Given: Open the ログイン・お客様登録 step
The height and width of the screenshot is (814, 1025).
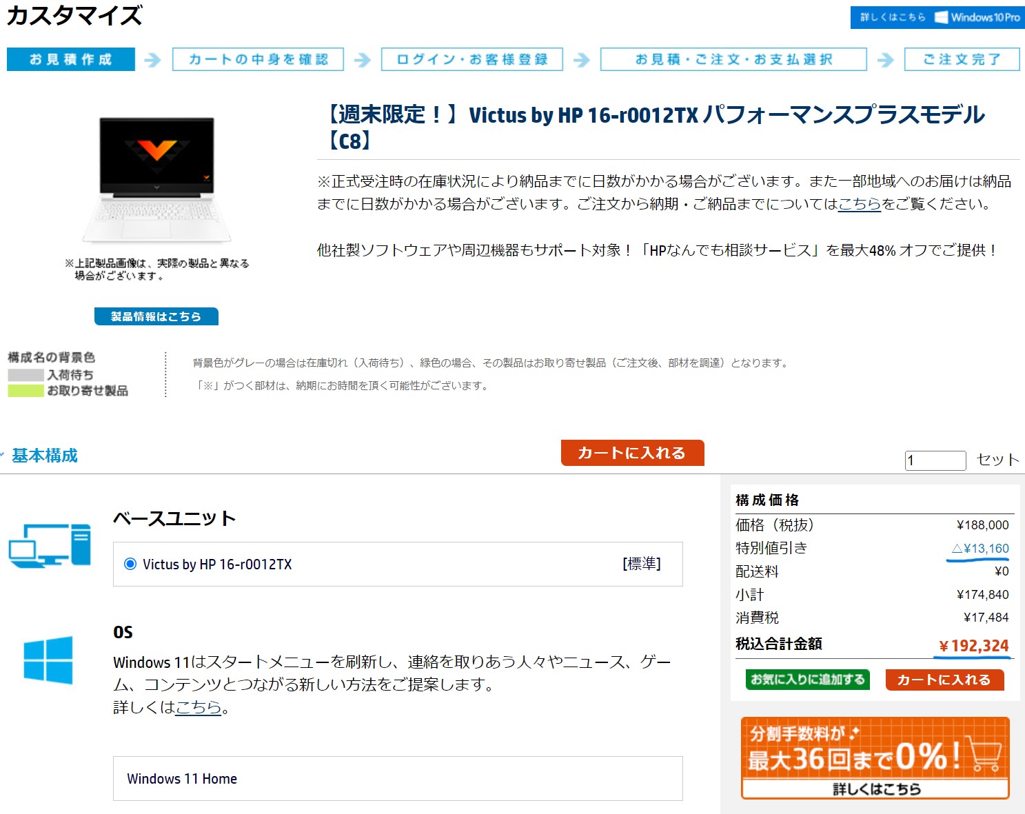Looking at the screenshot, I should tap(472, 59).
